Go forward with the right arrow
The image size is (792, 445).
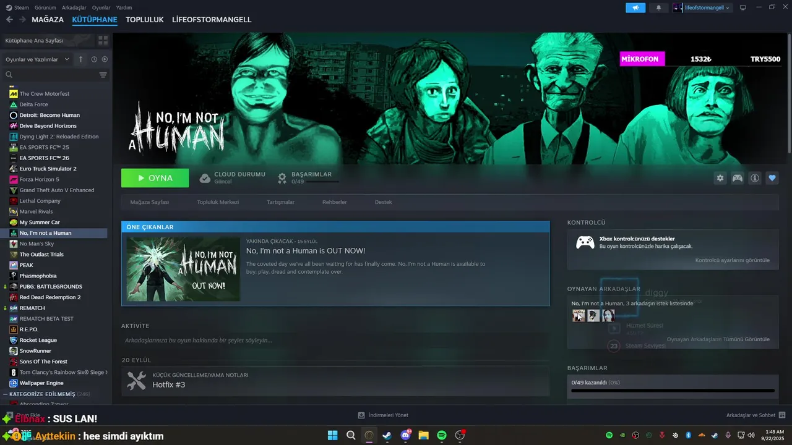pos(22,20)
